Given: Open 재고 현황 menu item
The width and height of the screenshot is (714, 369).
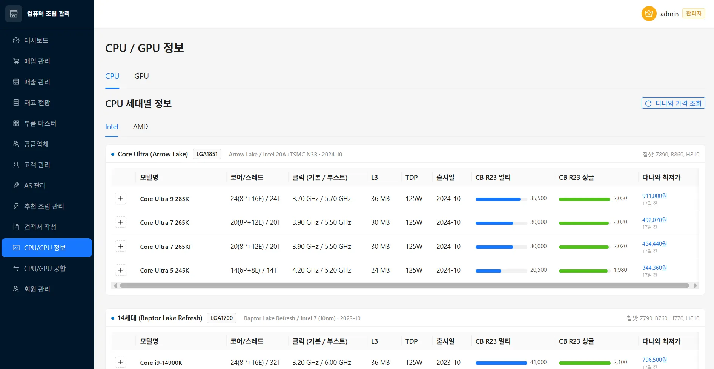Looking at the screenshot, I should click(47, 103).
